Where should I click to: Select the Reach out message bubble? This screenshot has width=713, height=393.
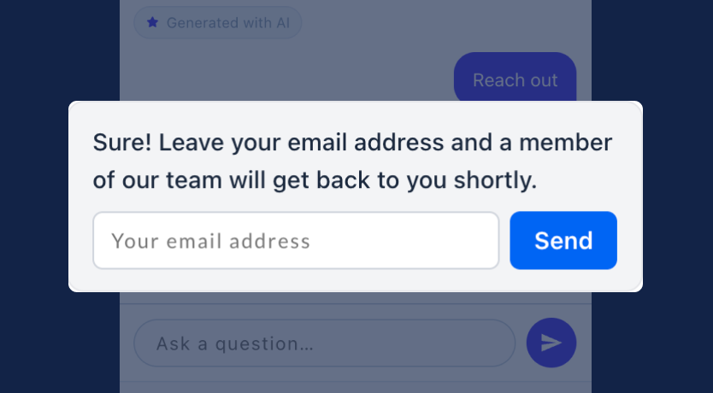click(515, 79)
